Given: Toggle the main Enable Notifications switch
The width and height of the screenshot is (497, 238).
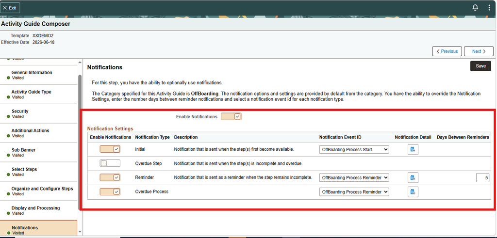Looking at the screenshot, I should 231,116.
